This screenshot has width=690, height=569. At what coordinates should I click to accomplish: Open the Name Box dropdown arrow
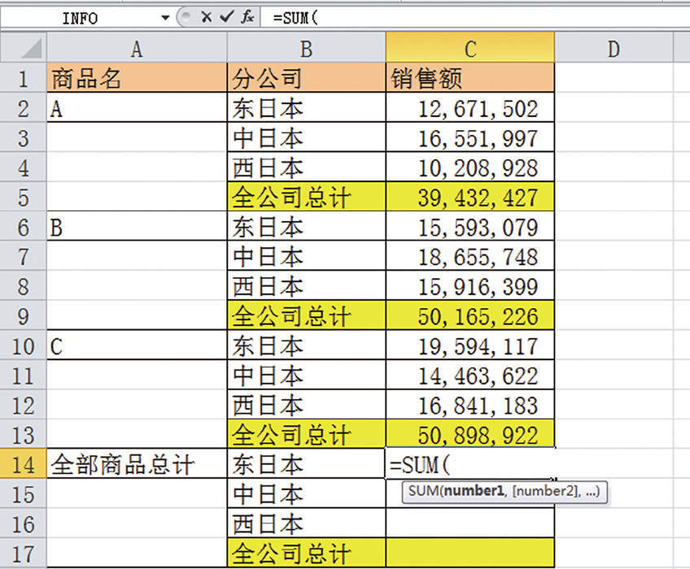pyautogui.click(x=165, y=16)
